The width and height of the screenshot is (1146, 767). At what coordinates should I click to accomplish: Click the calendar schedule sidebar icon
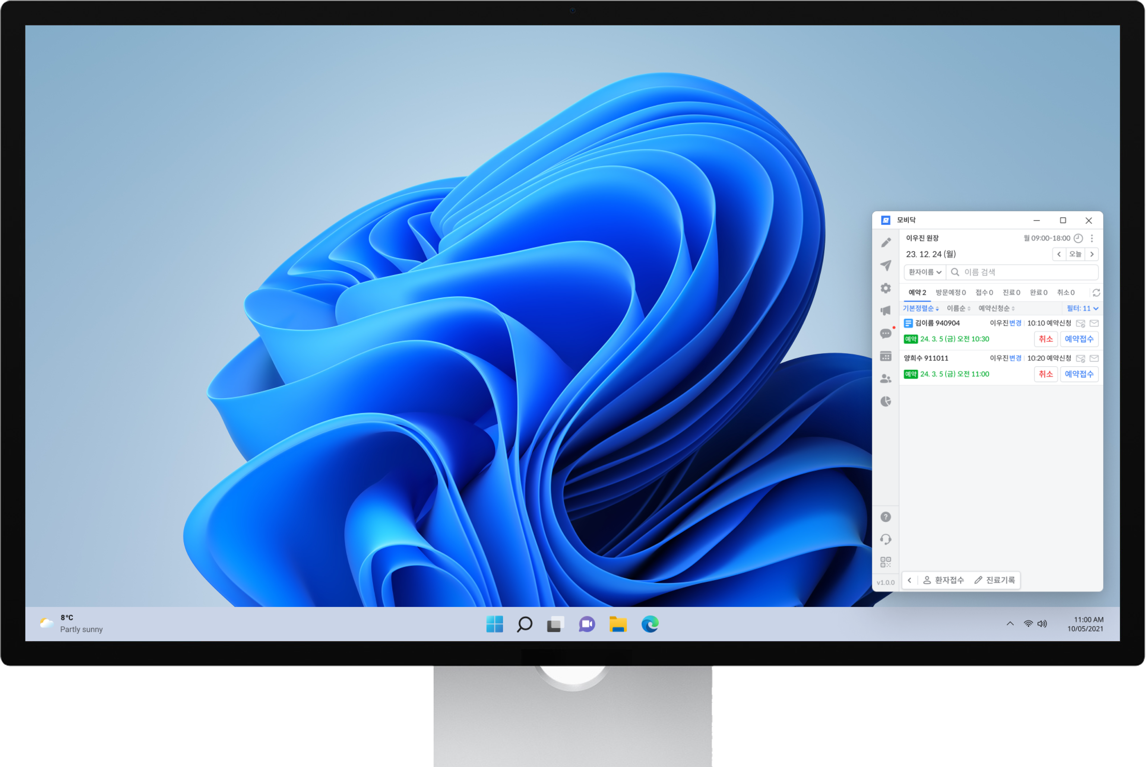[x=886, y=356]
